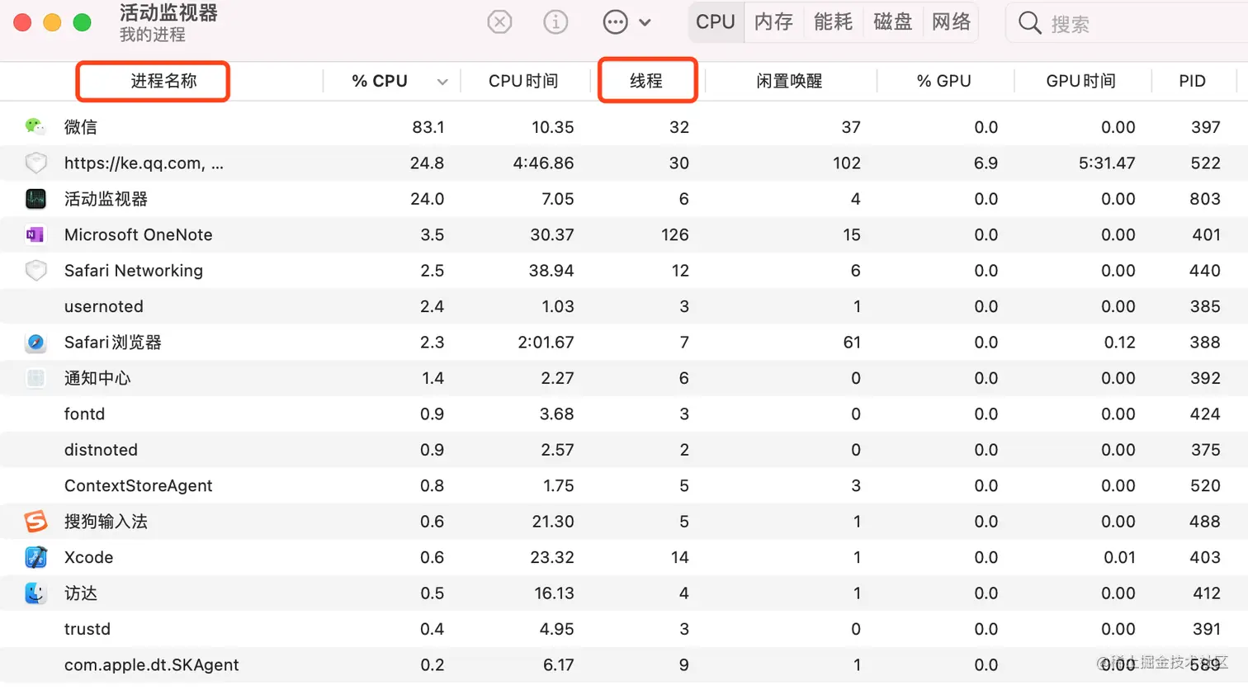Sort by the % GPU column header
The width and height of the screenshot is (1248, 690).
pyautogui.click(x=943, y=81)
